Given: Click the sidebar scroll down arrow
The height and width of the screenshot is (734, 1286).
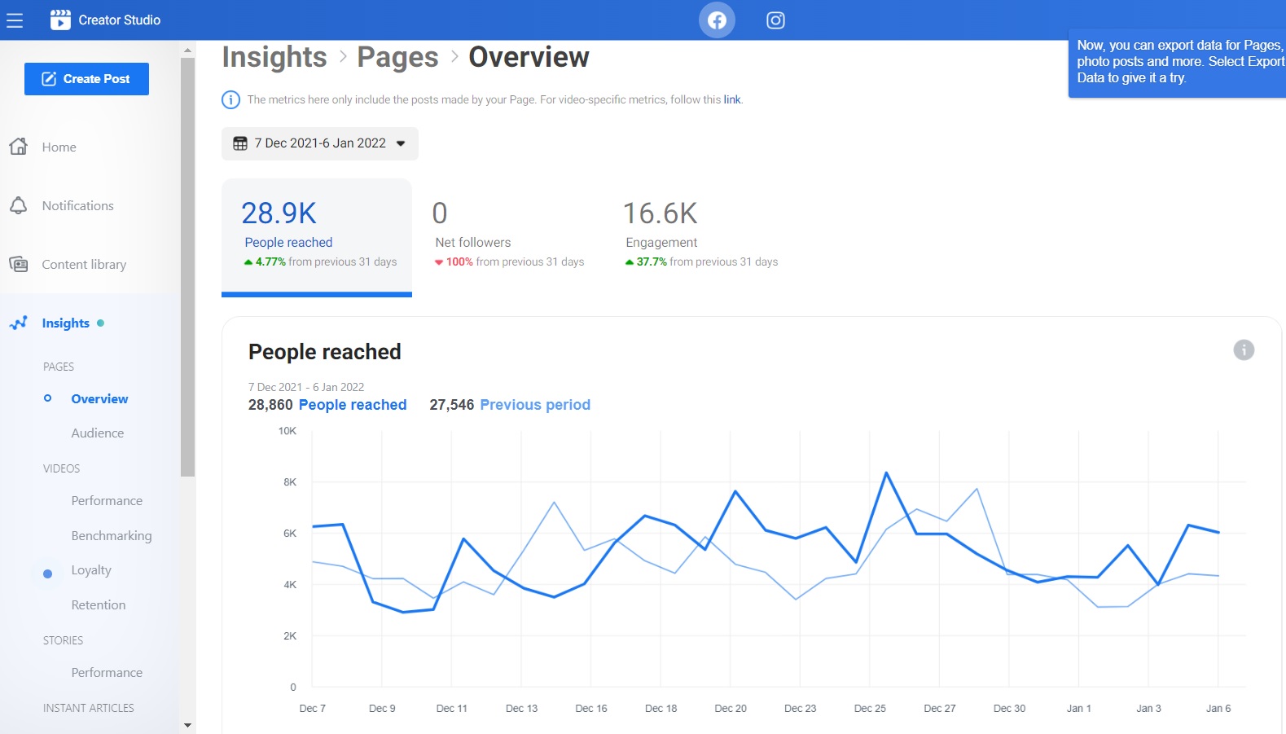Looking at the screenshot, I should (188, 724).
